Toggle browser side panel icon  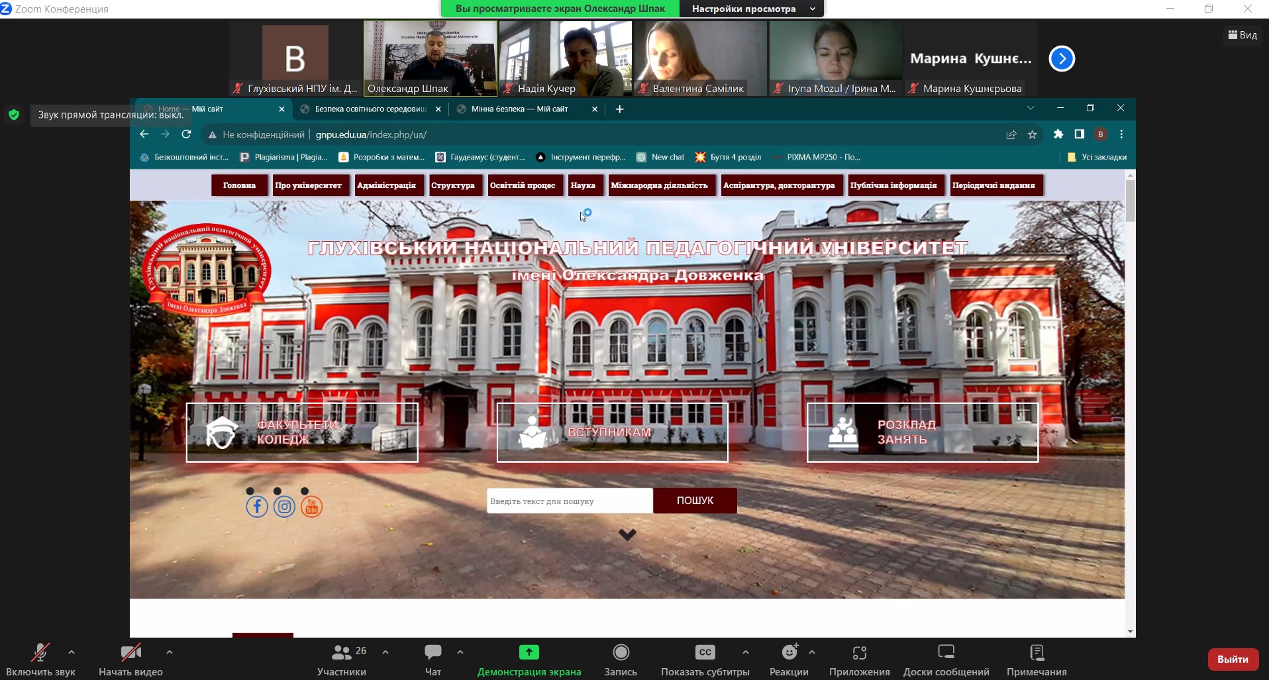pyautogui.click(x=1080, y=134)
